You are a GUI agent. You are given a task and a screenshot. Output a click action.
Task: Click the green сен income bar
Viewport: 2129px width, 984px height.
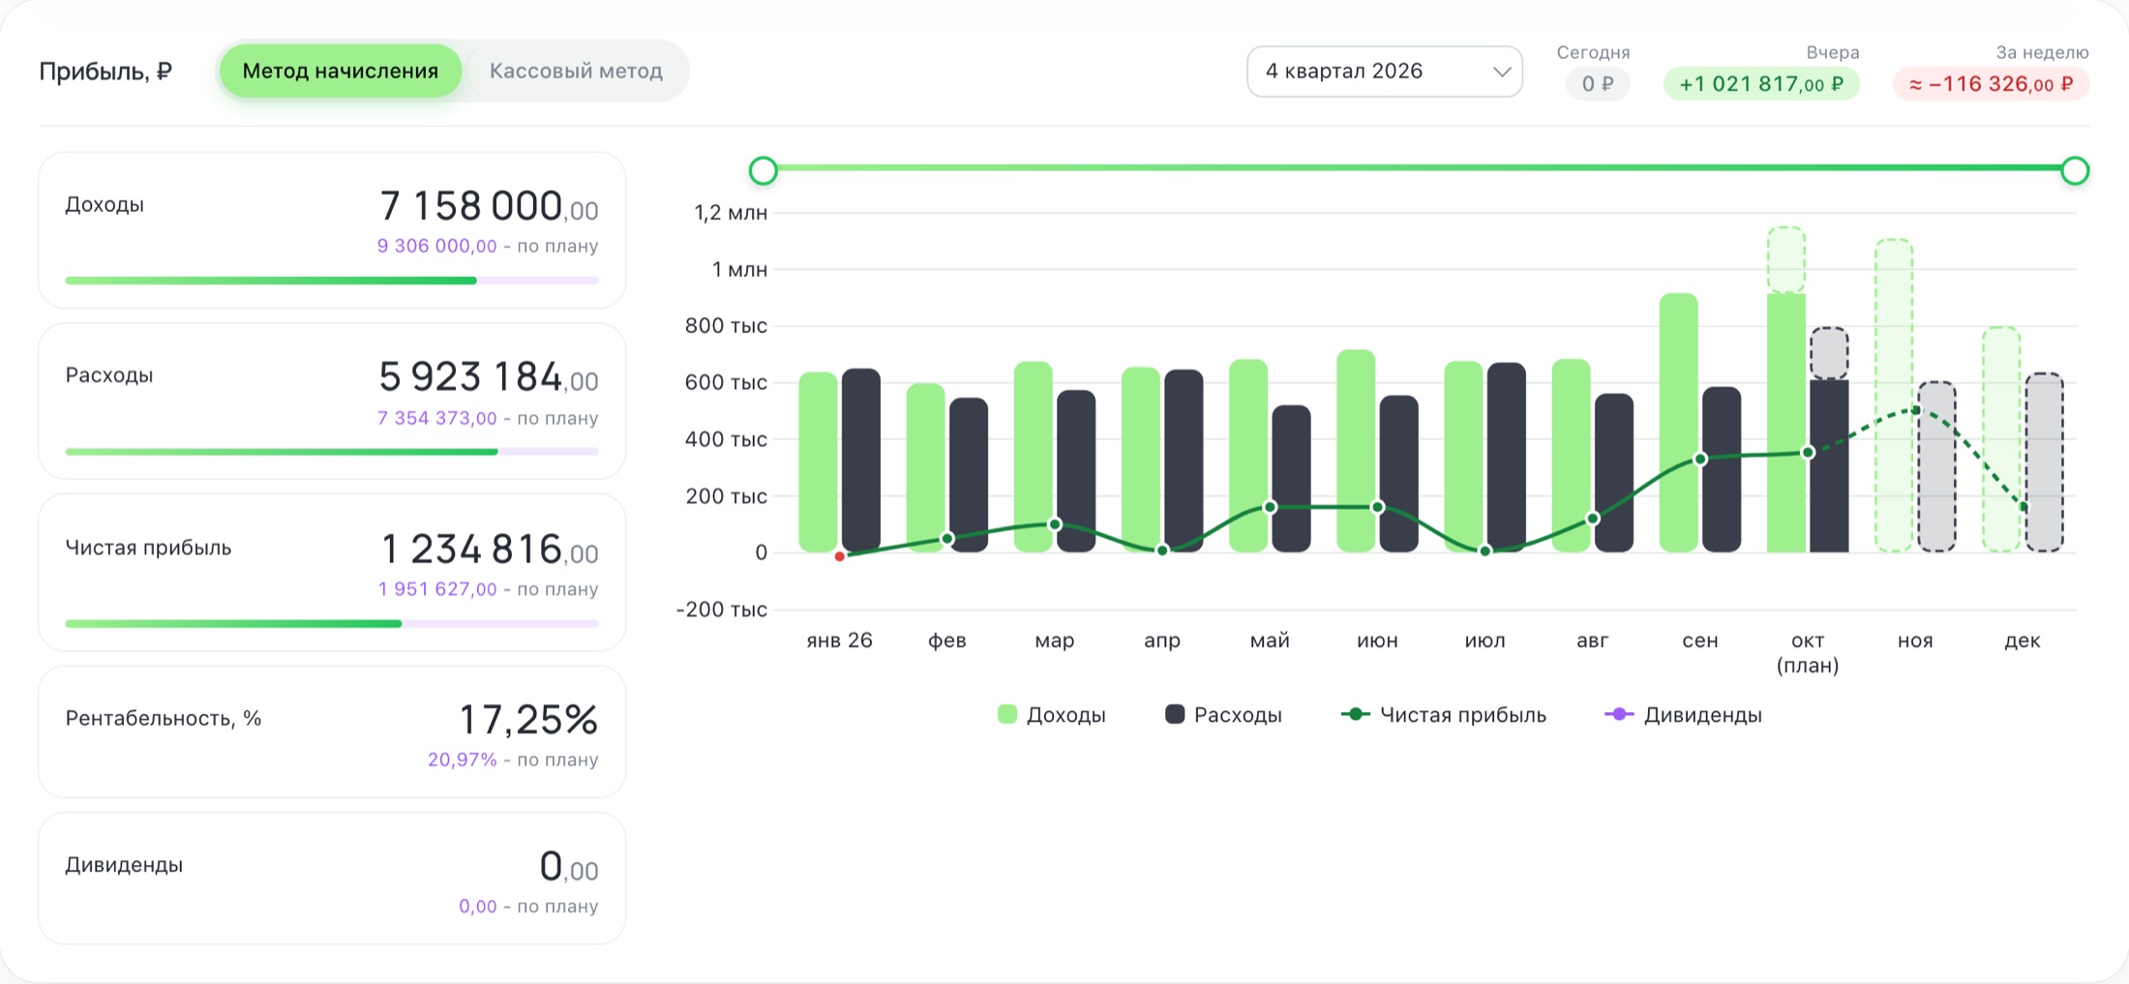point(1678,423)
